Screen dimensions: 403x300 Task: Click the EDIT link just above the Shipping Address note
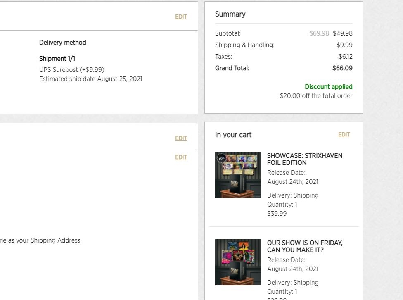tap(181, 157)
